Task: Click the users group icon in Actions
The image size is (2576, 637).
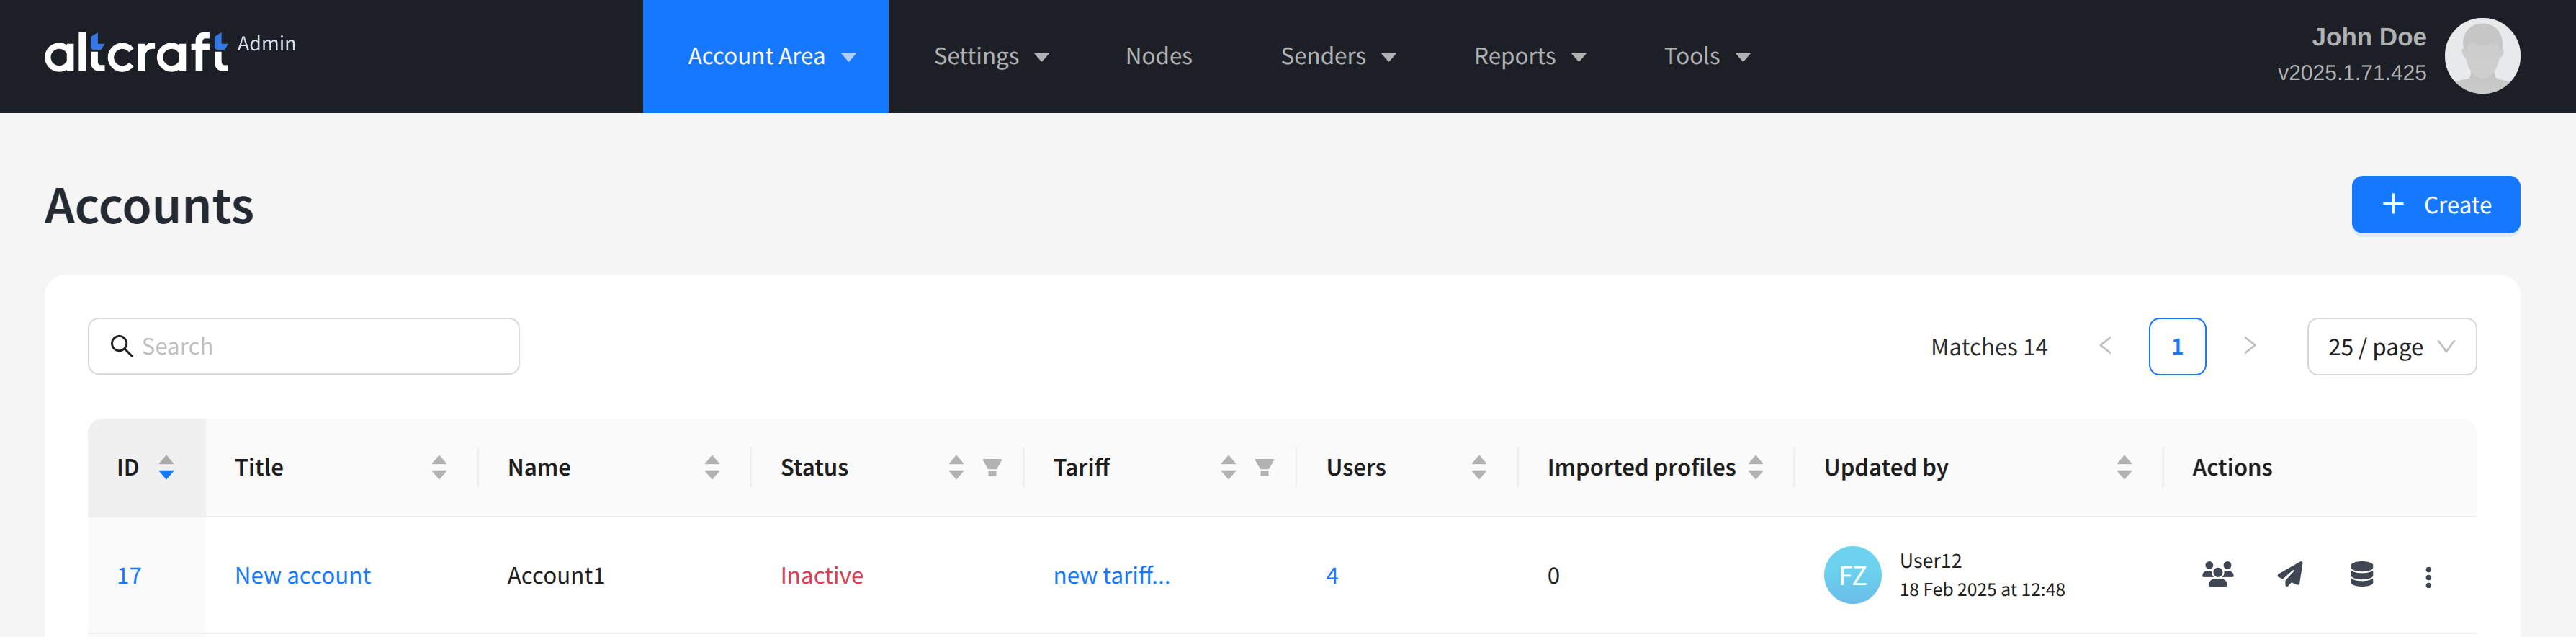Action: [x=2217, y=574]
